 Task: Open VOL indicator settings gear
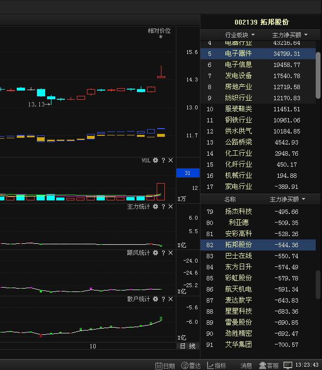pos(155,160)
